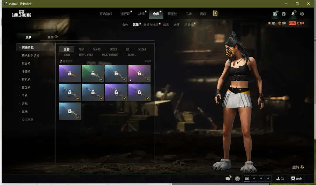Click the mouse icon beside 查看选项

pyautogui.click(x=61, y=61)
